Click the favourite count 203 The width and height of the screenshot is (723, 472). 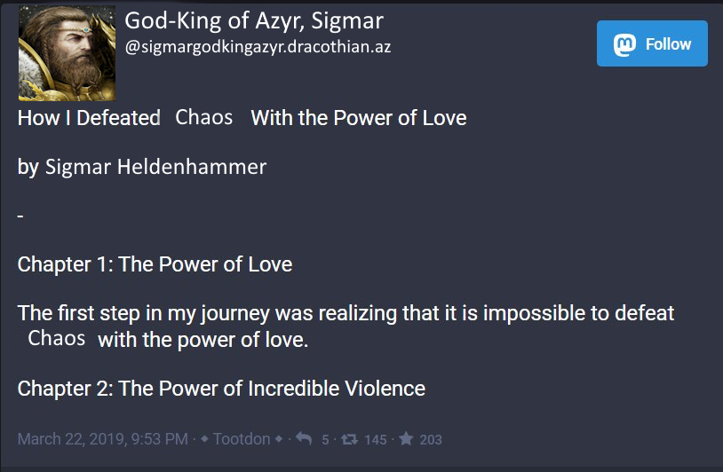431,440
